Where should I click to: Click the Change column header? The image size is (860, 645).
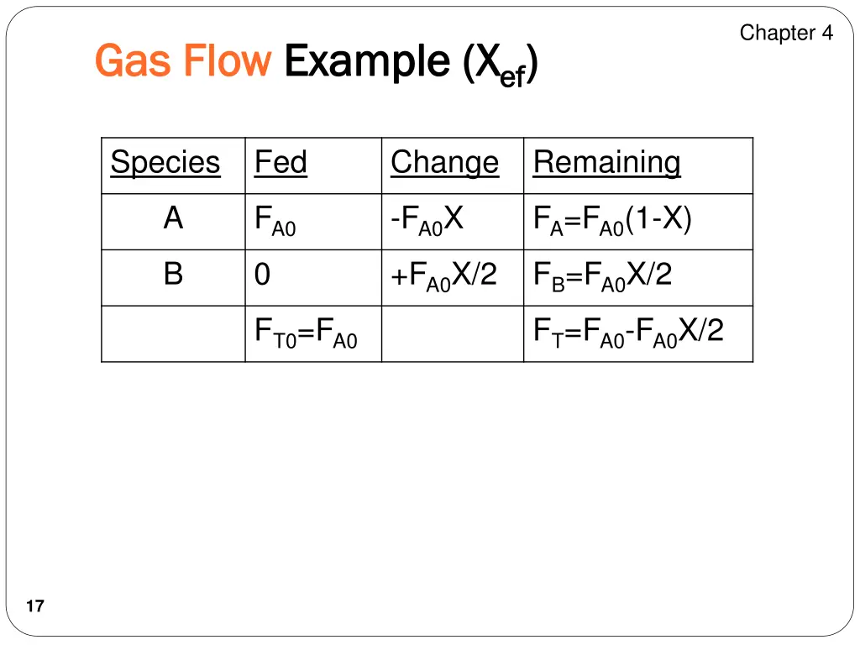tap(444, 162)
